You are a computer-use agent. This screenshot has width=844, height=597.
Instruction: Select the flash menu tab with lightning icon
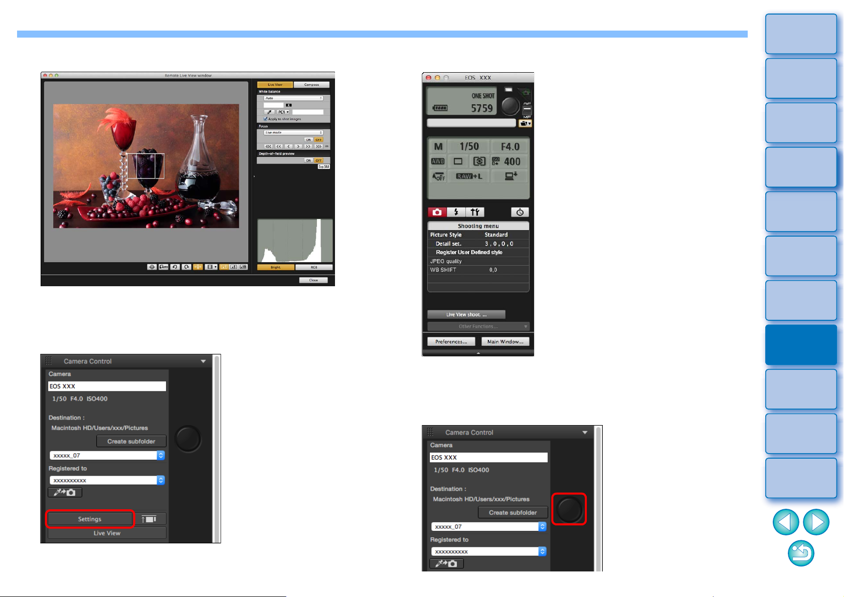point(456,212)
